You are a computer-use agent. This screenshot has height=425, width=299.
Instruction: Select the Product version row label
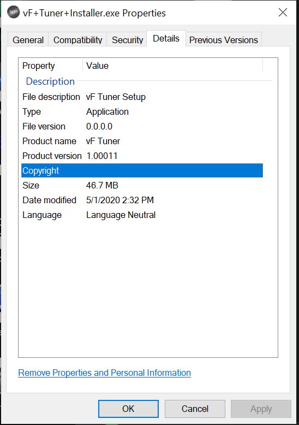coord(52,156)
